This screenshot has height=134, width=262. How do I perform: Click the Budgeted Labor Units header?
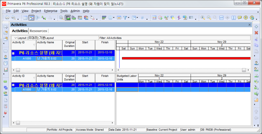127,78
